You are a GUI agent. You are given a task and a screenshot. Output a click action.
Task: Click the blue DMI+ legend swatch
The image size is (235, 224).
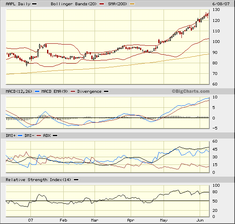click(20, 135)
